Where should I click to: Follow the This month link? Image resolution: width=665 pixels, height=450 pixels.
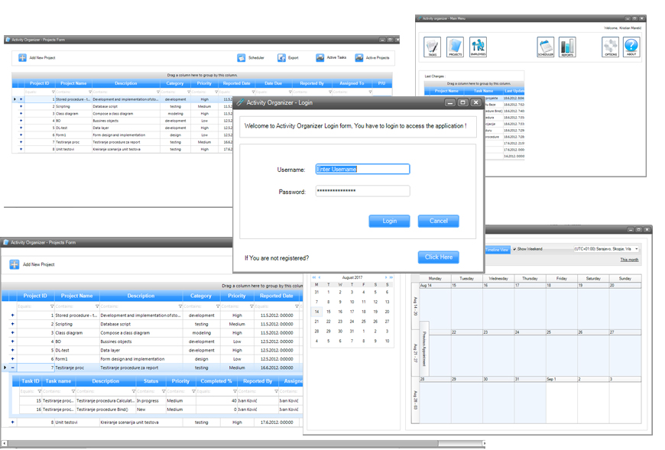[628, 260]
